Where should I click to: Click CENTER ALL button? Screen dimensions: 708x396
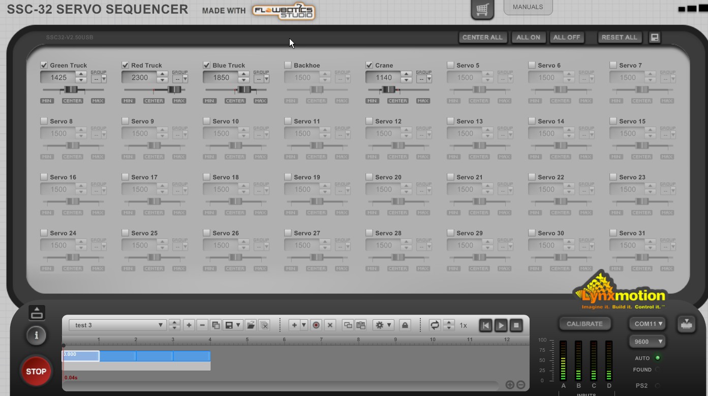[x=482, y=37]
